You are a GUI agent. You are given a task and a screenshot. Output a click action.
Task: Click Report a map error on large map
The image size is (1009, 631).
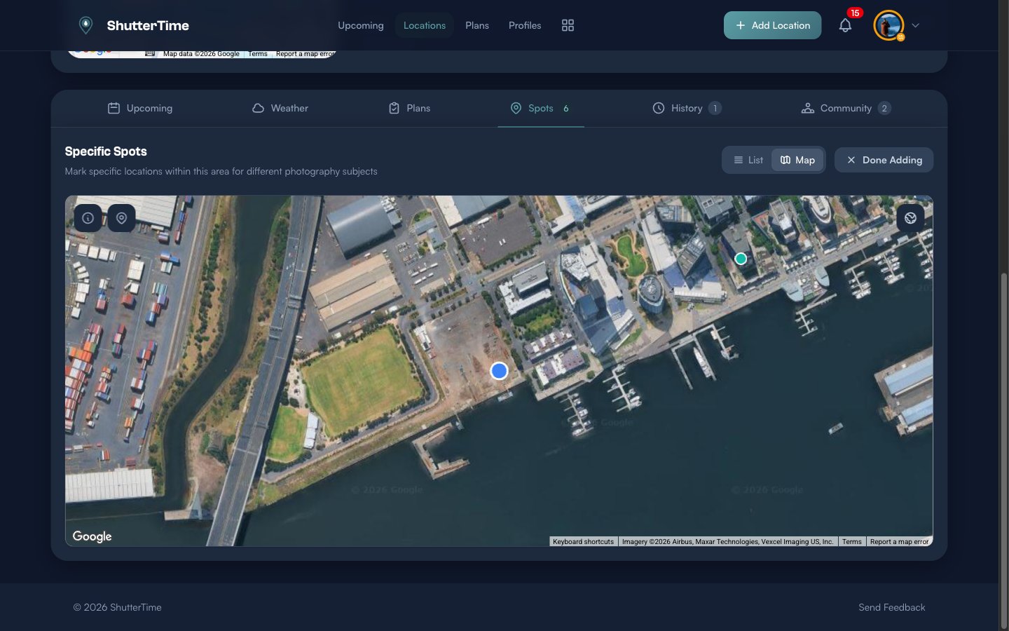click(899, 541)
